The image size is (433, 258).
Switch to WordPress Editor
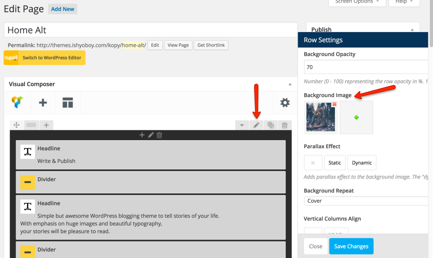44,58
